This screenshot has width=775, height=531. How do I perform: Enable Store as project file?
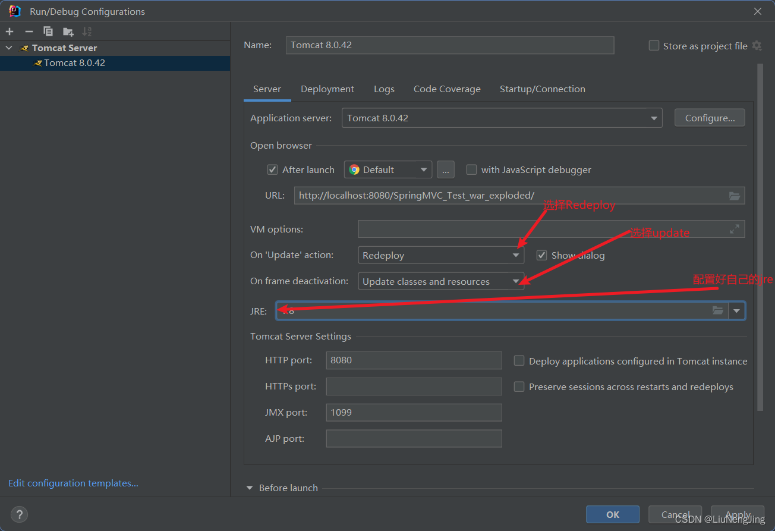[x=654, y=46]
